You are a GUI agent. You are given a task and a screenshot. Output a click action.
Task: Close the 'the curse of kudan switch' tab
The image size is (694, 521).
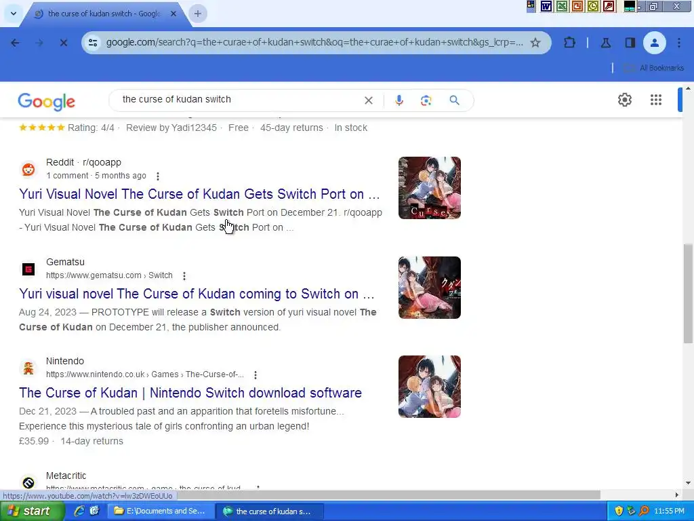173,14
